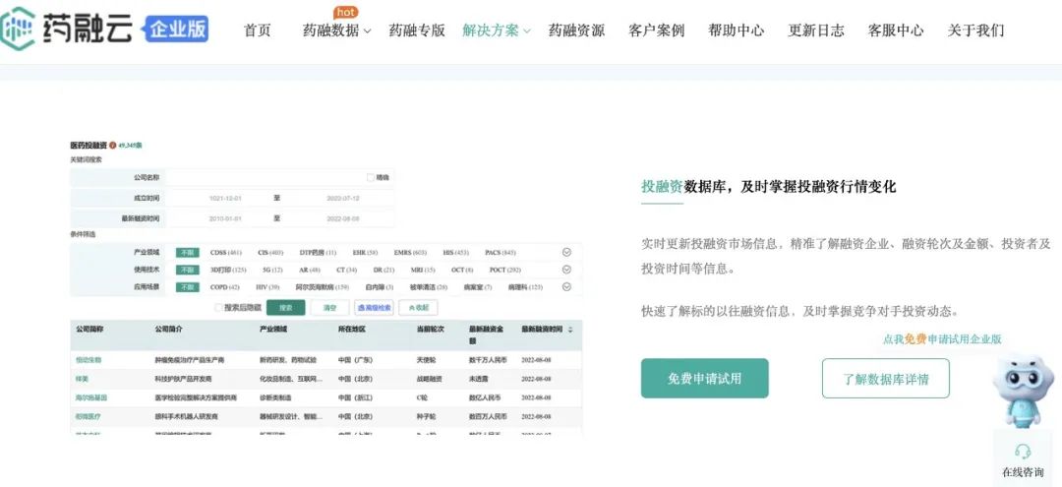This screenshot has width=1062, height=487.
Task: Click the robot mascot assistant icon
Action: pos(1024,388)
